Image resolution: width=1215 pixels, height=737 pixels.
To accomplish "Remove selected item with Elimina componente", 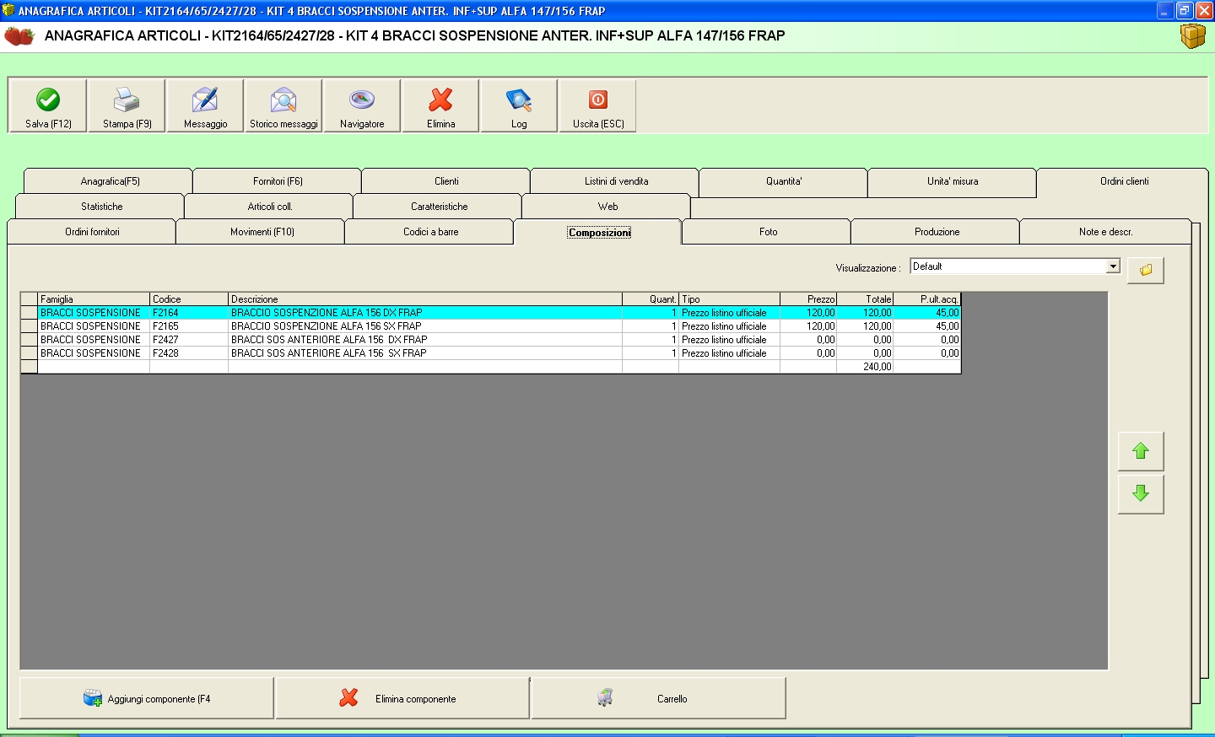I will point(402,698).
